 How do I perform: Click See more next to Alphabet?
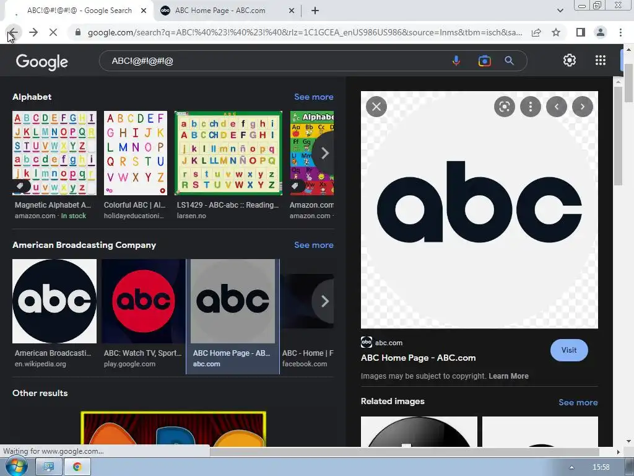[x=314, y=97]
